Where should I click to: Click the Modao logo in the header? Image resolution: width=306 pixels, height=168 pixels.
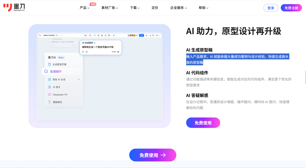(14, 8)
